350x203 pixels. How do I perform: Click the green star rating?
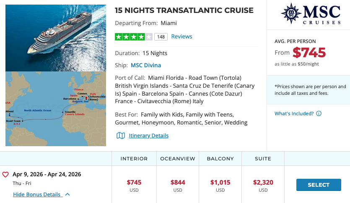pos(133,37)
